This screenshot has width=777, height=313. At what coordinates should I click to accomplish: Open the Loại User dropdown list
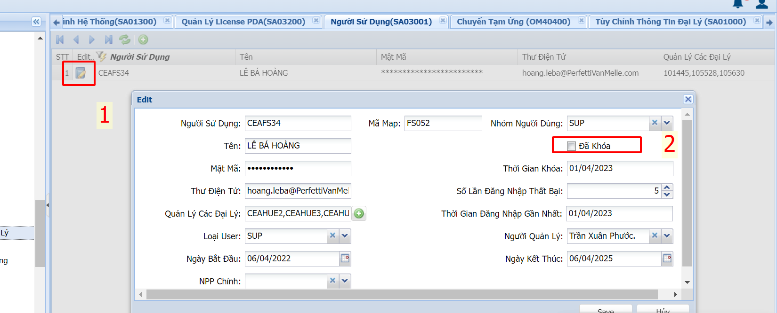click(345, 236)
